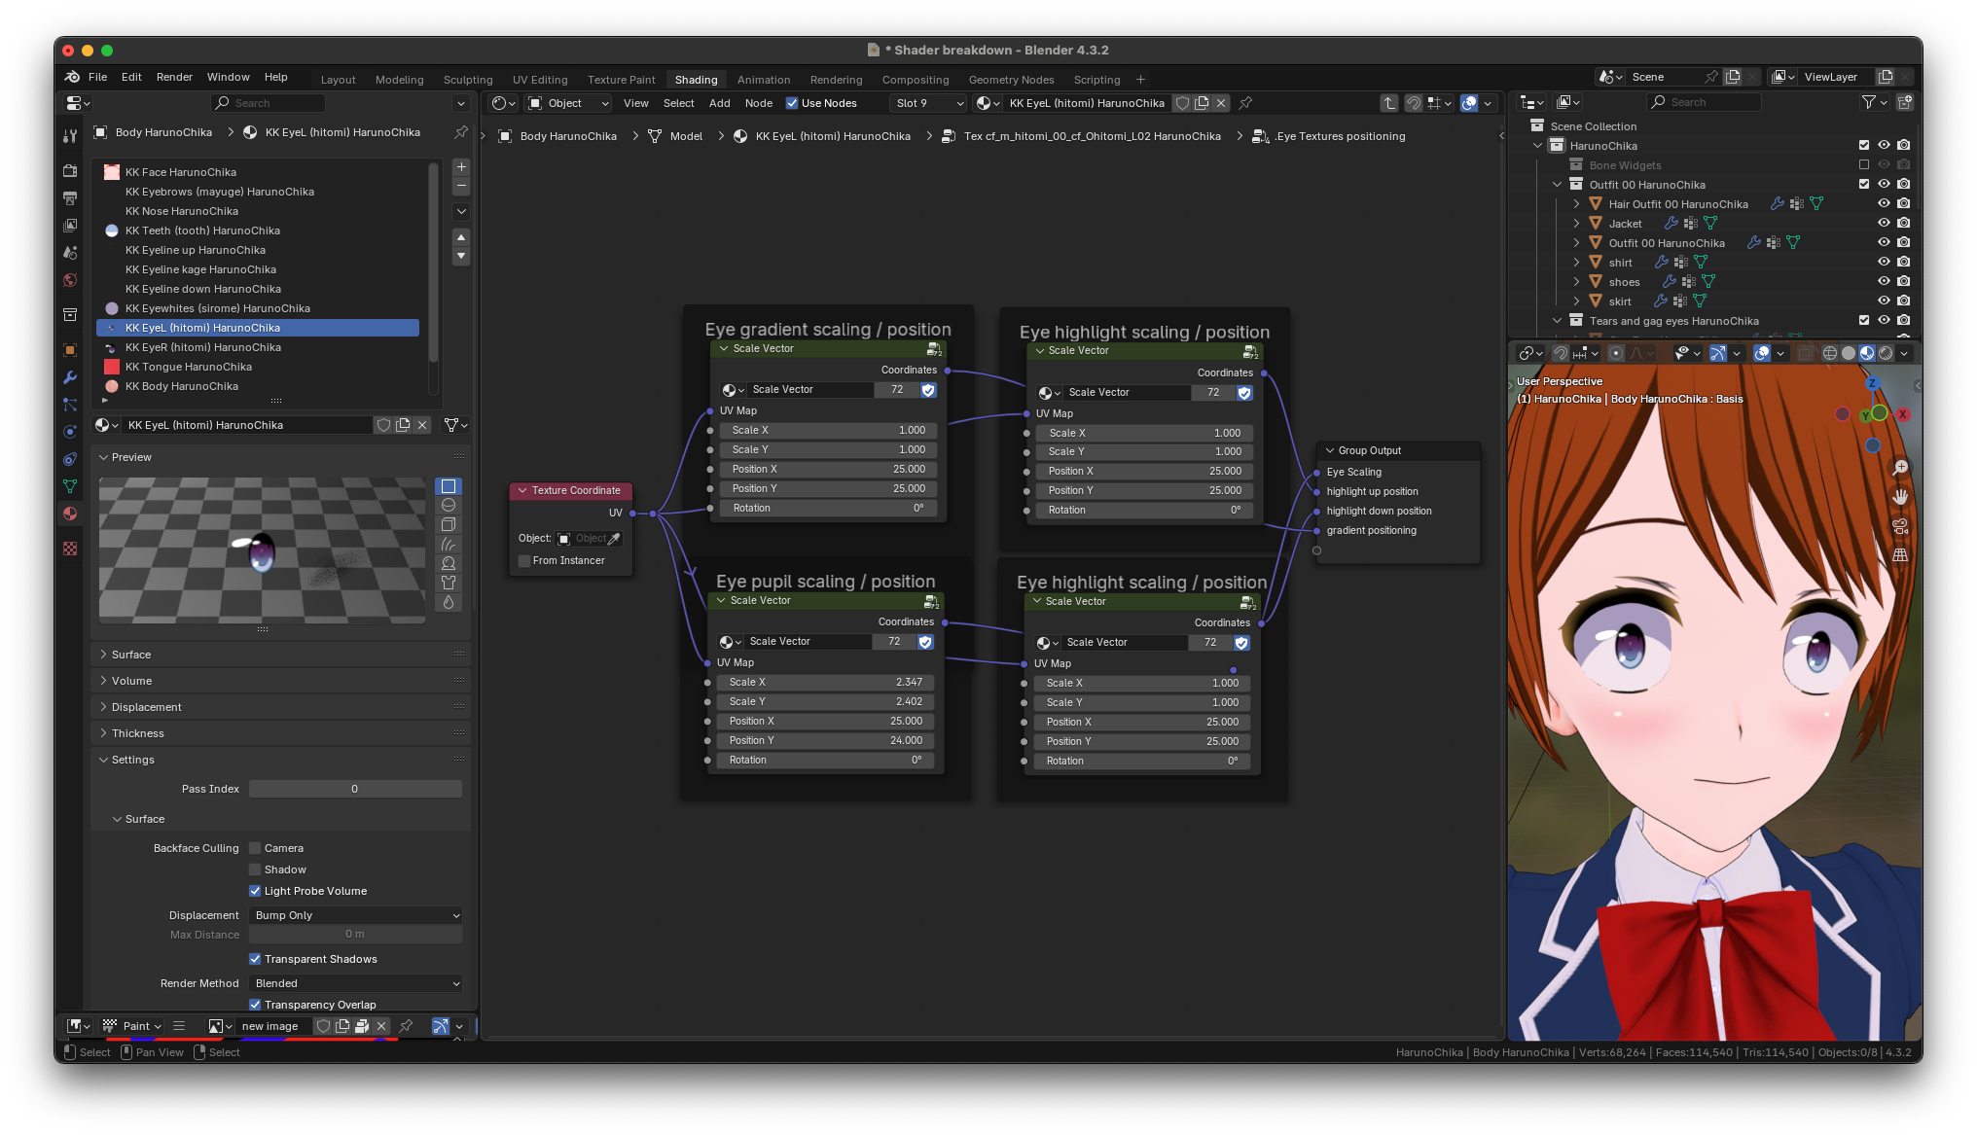Screen dimensions: 1977x1135
Task: Enable the Camera backface culling checkbox
Action: coord(255,848)
